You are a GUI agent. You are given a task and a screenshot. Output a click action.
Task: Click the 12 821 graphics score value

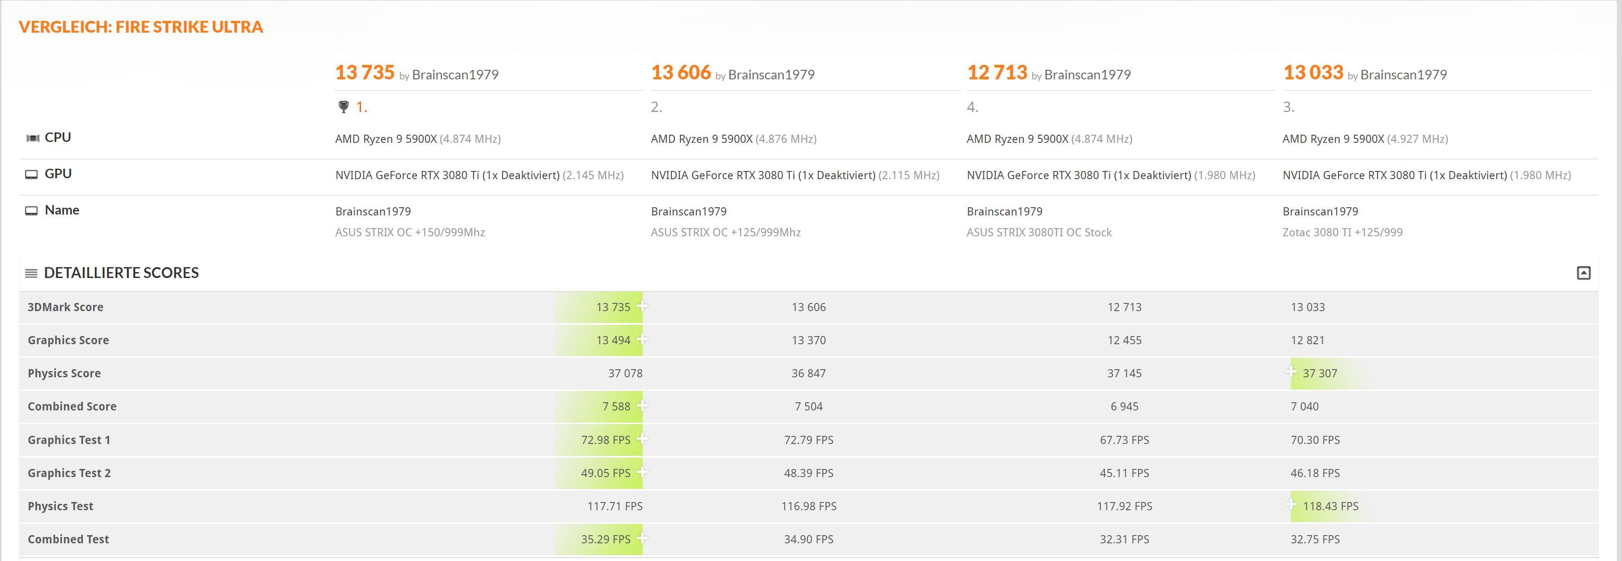[x=1308, y=341]
